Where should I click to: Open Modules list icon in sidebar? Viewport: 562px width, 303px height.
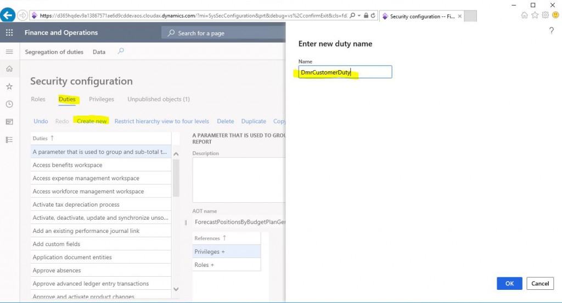(x=9, y=140)
